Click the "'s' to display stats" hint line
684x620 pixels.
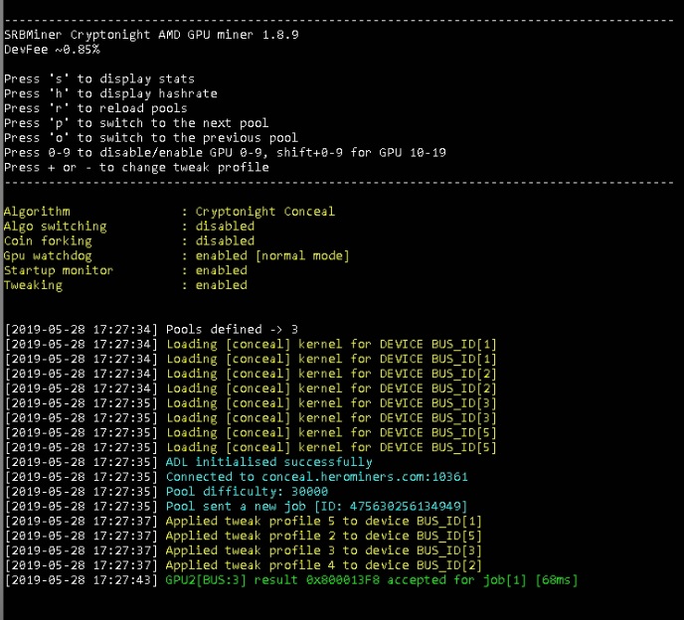click(x=99, y=78)
